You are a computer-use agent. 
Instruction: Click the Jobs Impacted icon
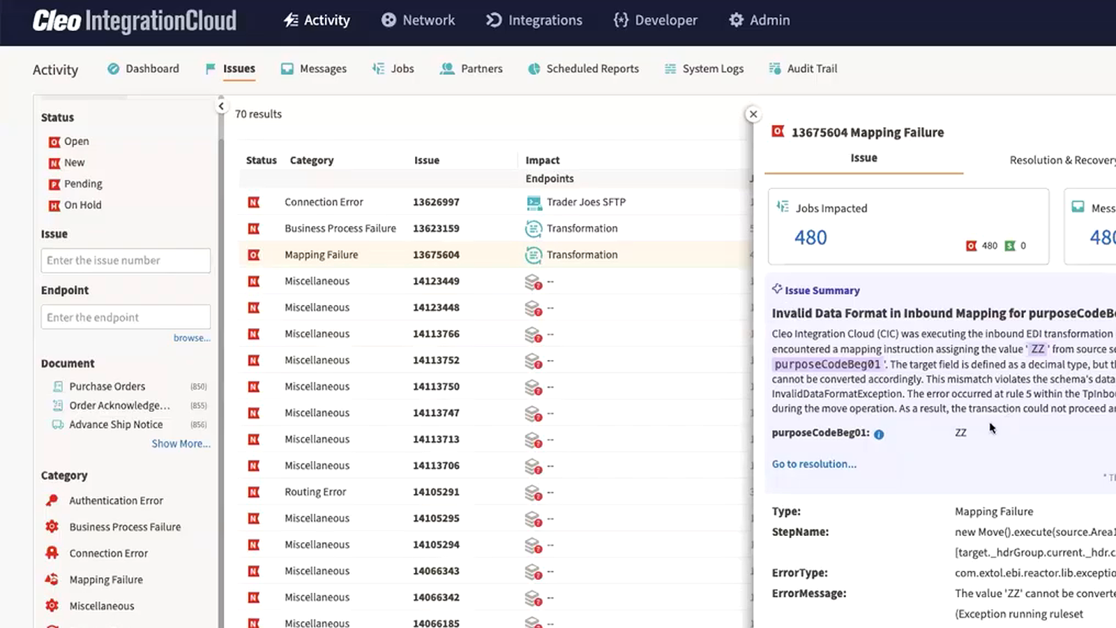(783, 207)
